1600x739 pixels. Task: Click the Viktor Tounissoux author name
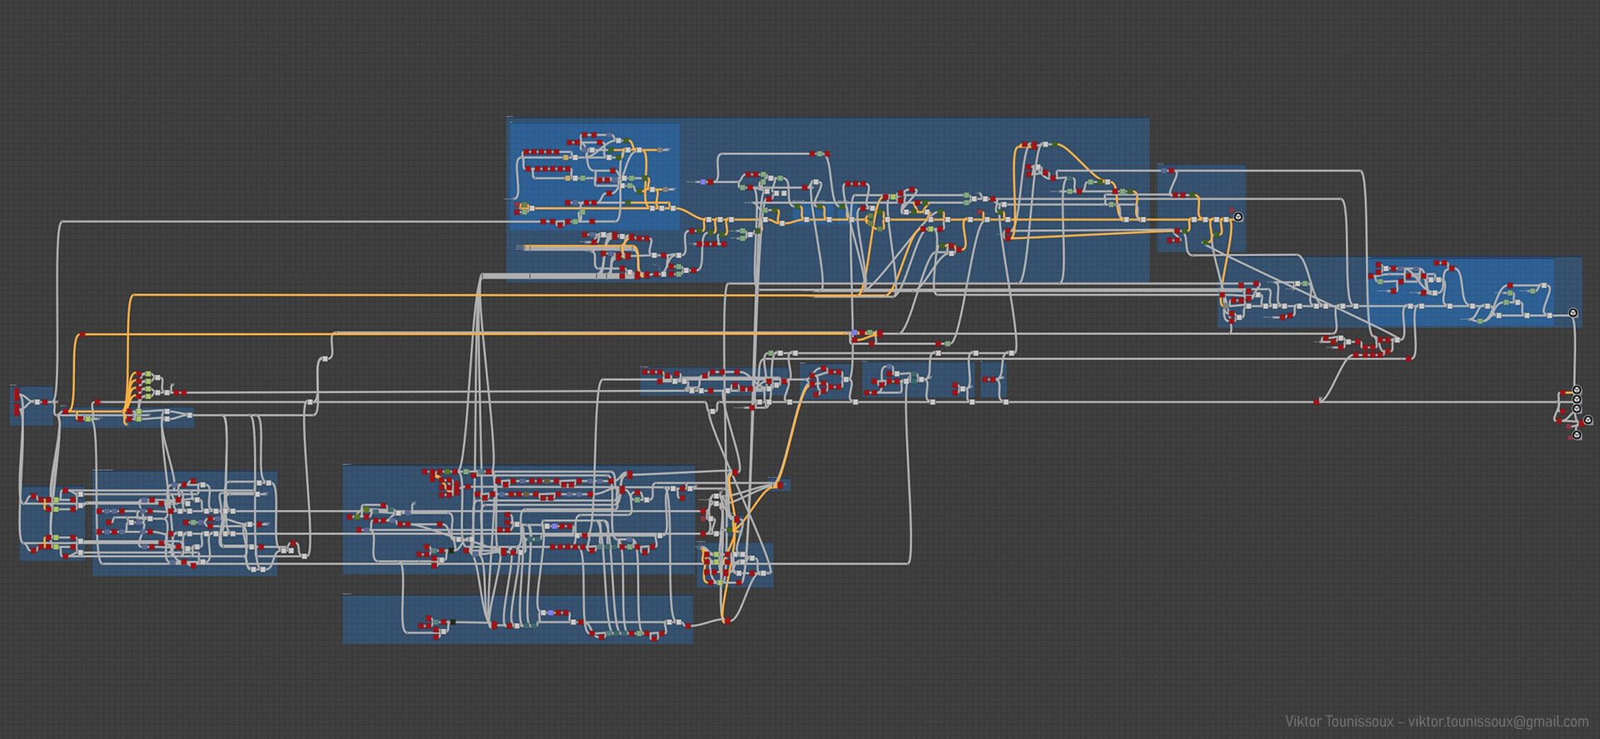coord(1338,722)
